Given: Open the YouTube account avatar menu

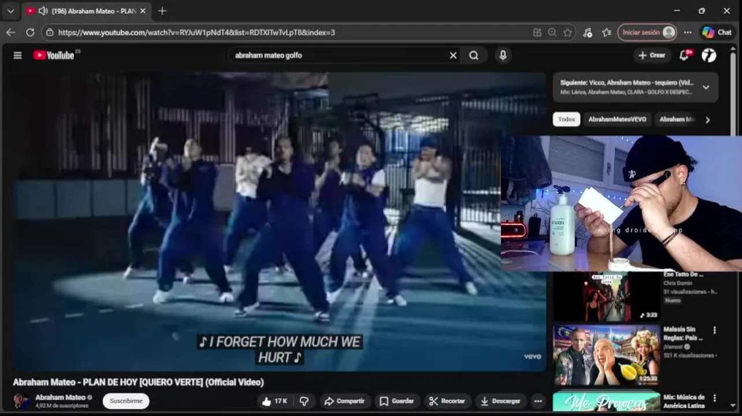Looking at the screenshot, I should click(709, 55).
